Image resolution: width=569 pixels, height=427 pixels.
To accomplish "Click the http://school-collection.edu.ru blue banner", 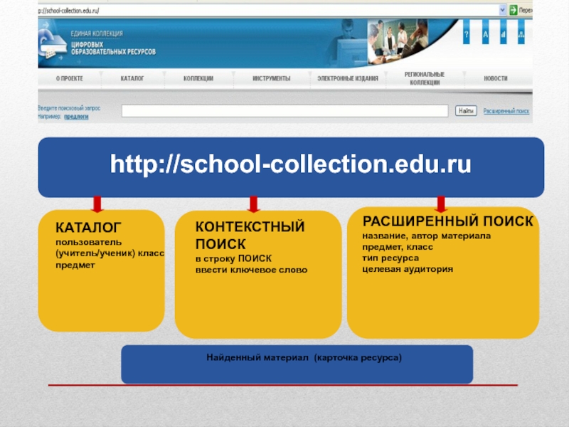I will (x=291, y=167).
